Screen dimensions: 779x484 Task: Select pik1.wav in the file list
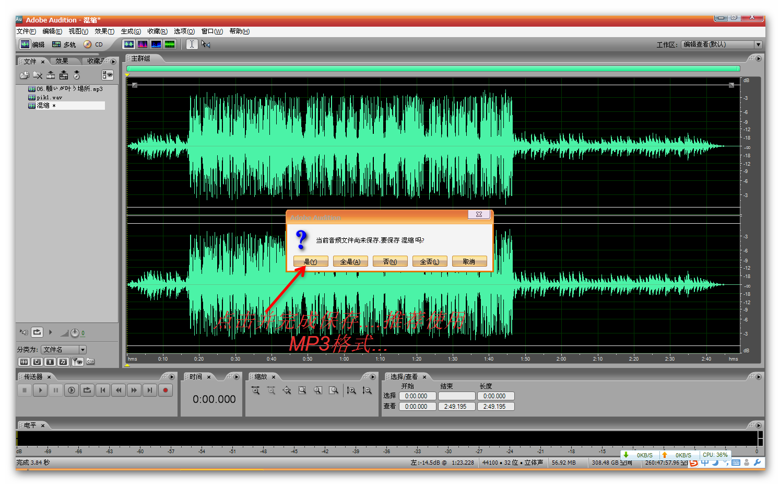[49, 97]
